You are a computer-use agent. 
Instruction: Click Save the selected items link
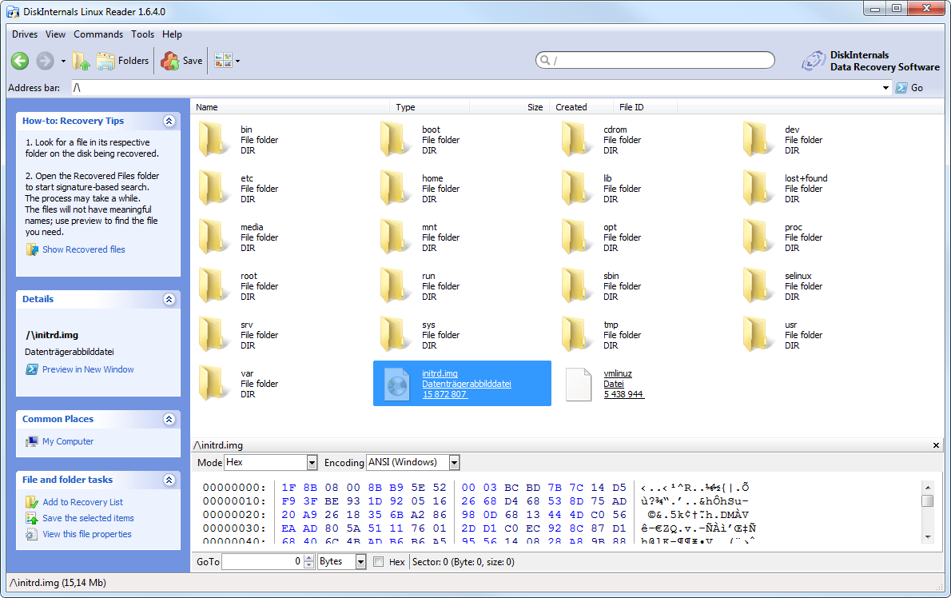pyautogui.click(x=88, y=518)
